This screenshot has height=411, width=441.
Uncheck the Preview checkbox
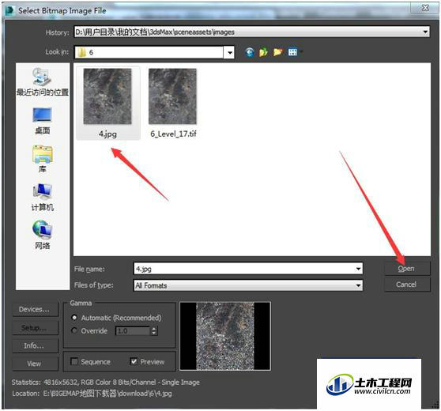(x=134, y=361)
